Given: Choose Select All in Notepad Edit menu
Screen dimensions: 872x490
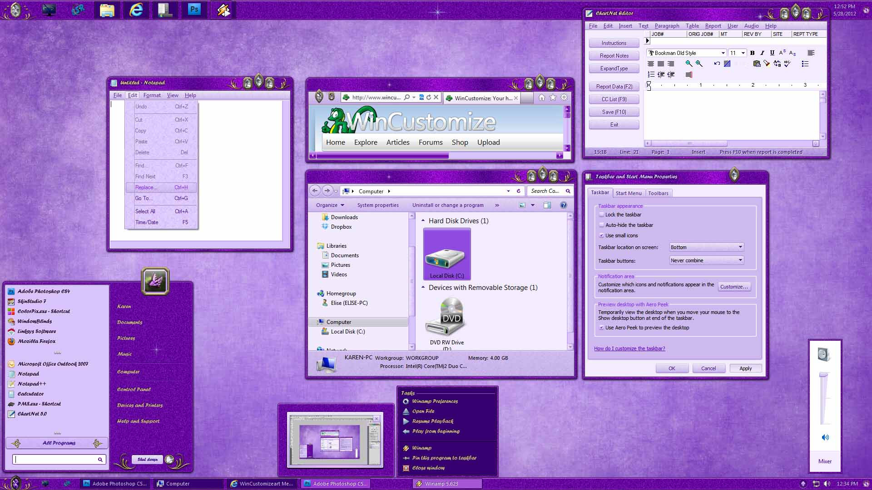Looking at the screenshot, I should (x=161, y=211).
